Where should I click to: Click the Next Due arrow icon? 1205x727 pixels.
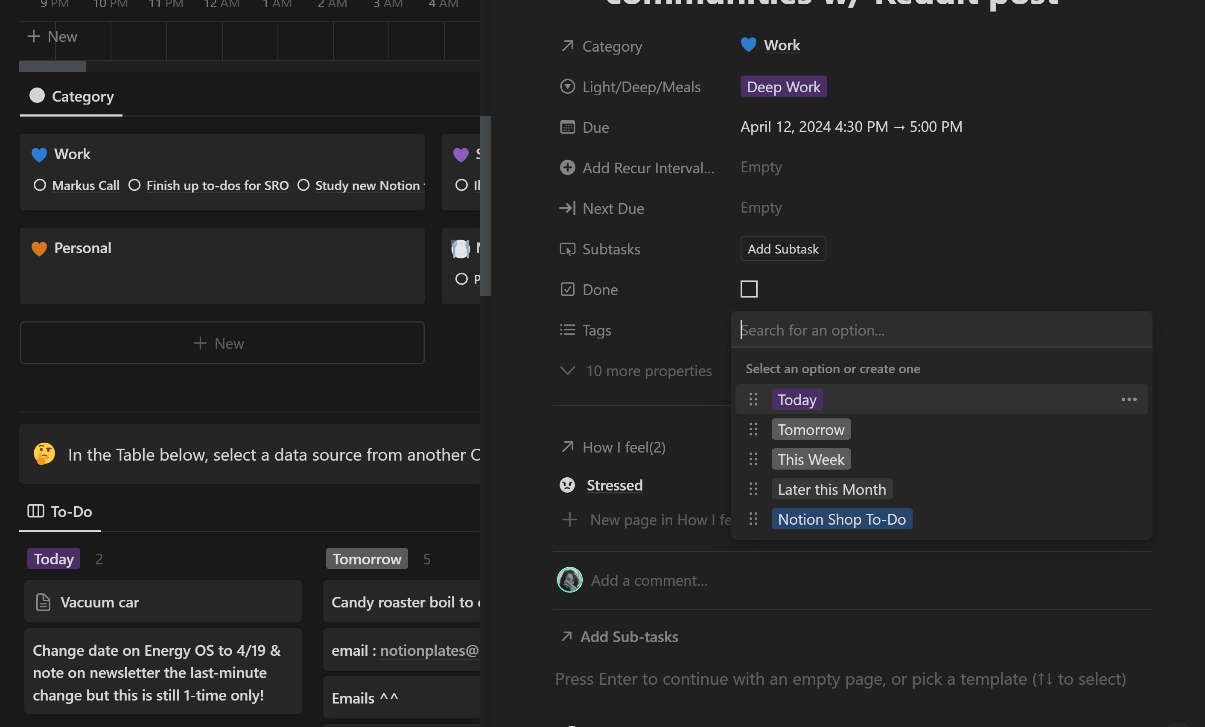(x=567, y=208)
